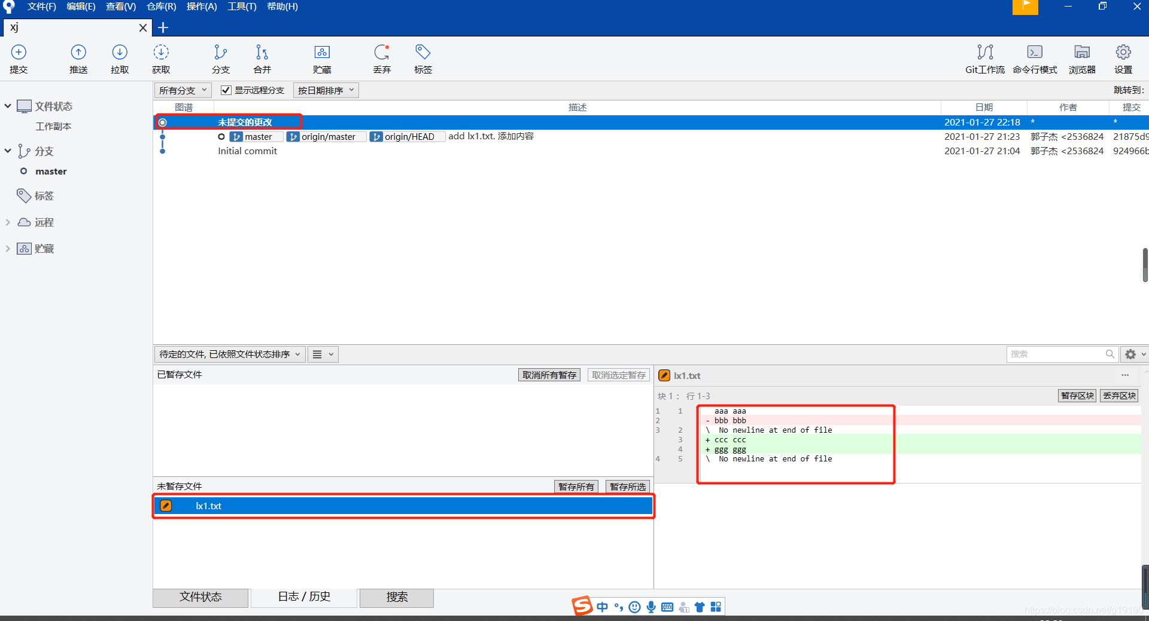Click the Stash (贮藏) toolbar icon
Viewport: 1149px width, 621px height.
pos(322,59)
